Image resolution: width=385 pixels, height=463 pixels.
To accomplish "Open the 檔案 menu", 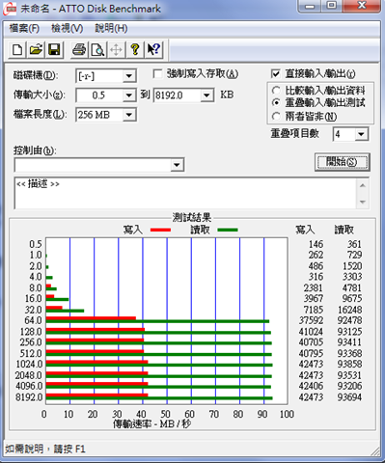I will [x=24, y=28].
